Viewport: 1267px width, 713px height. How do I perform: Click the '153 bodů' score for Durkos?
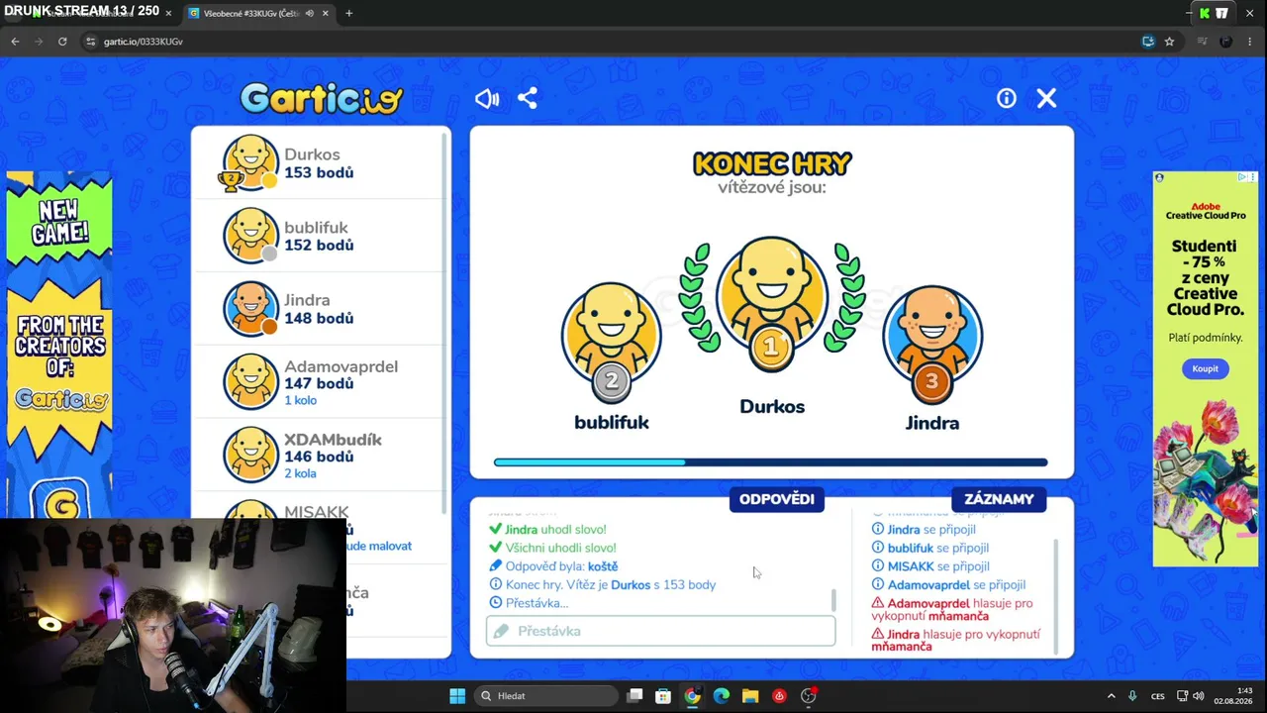click(319, 172)
